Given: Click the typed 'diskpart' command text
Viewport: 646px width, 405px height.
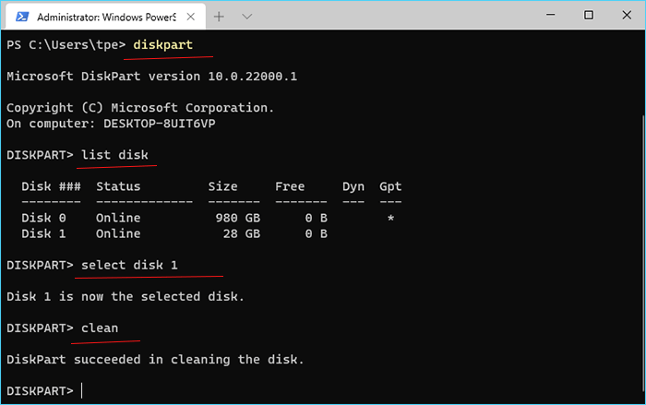Looking at the screenshot, I should [162, 44].
